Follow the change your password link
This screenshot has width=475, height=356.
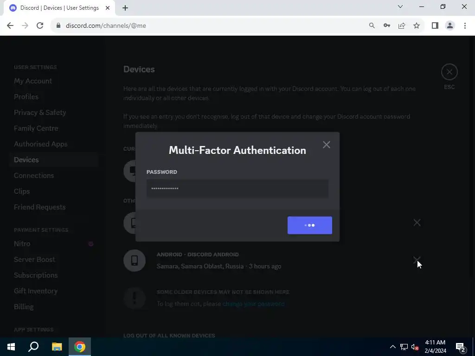[254, 304]
